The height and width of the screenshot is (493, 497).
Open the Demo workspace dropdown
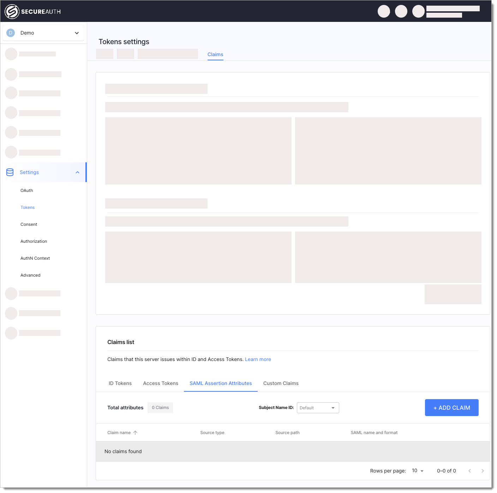tap(43, 33)
